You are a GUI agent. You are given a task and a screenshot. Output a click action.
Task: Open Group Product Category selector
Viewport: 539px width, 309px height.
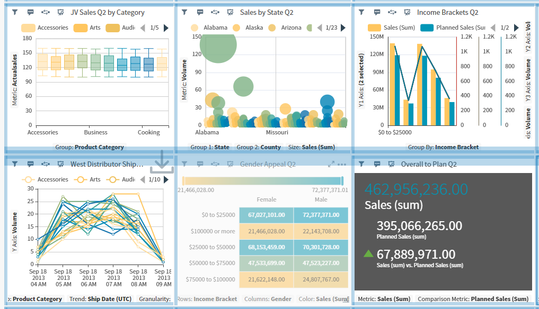[90, 147]
